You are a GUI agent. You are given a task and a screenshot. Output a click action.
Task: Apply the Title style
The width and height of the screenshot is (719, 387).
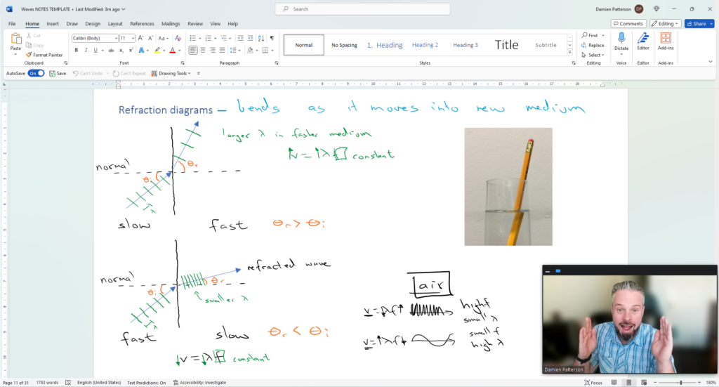pos(506,45)
